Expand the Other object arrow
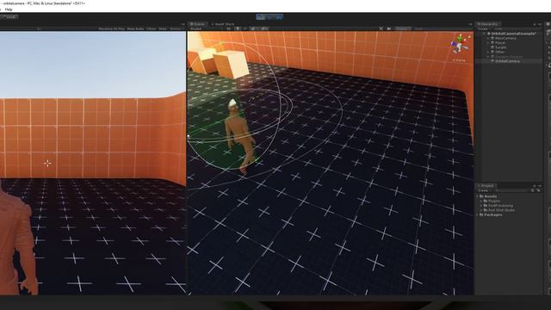Screen dimensions: 551x310 point(488,52)
